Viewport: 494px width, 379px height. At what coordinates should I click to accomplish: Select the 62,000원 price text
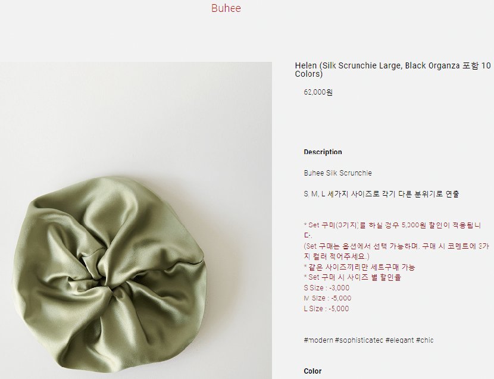tap(318, 92)
